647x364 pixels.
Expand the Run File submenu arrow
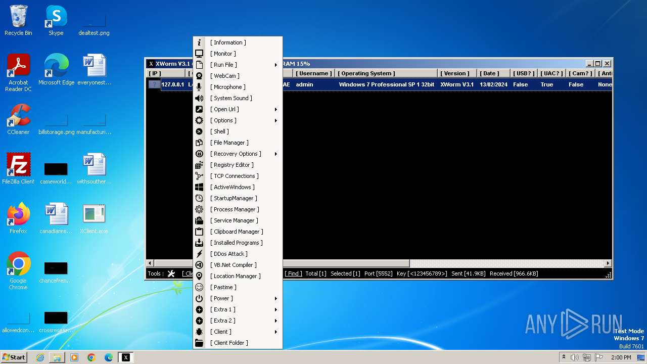276,65
